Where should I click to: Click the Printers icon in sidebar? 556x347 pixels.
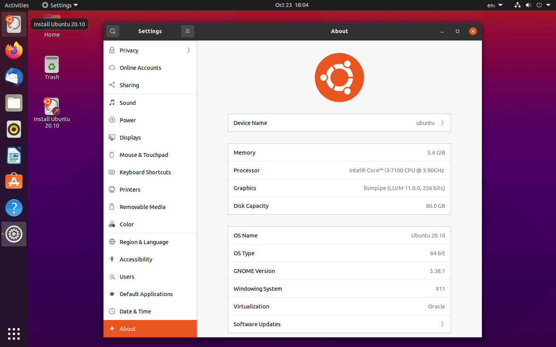coord(112,189)
